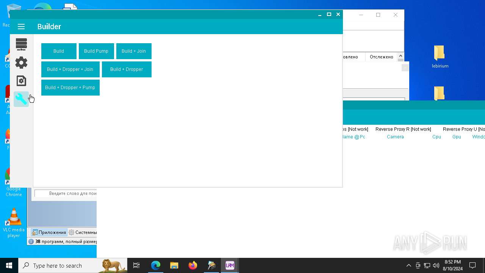This screenshot has width=485, height=273.
Task: Click Build + Dropper + Pump button
Action: (x=70, y=88)
